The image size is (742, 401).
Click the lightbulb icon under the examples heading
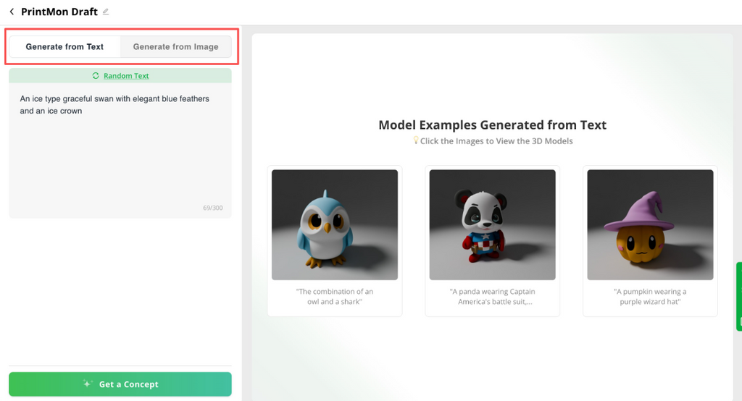pyautogui.click(x=416, y=140)
